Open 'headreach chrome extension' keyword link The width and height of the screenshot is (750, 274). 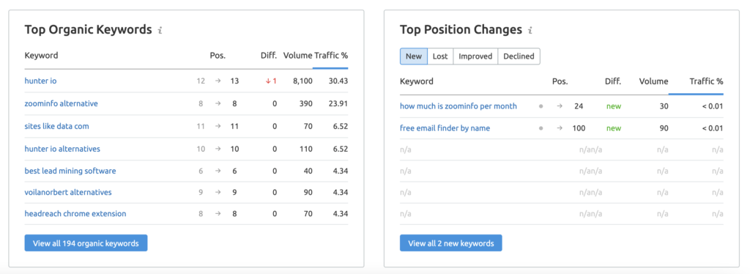75,214
